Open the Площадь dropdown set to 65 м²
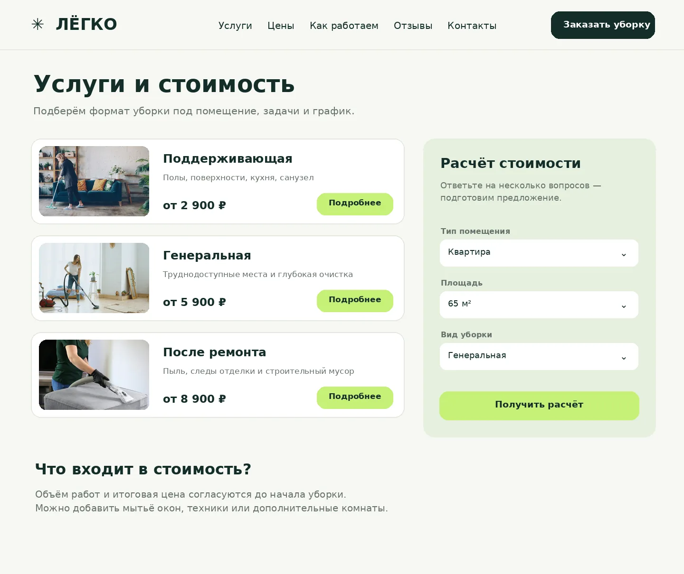The height and width of the screenshot is (574, 684). [x=539, y=305]
